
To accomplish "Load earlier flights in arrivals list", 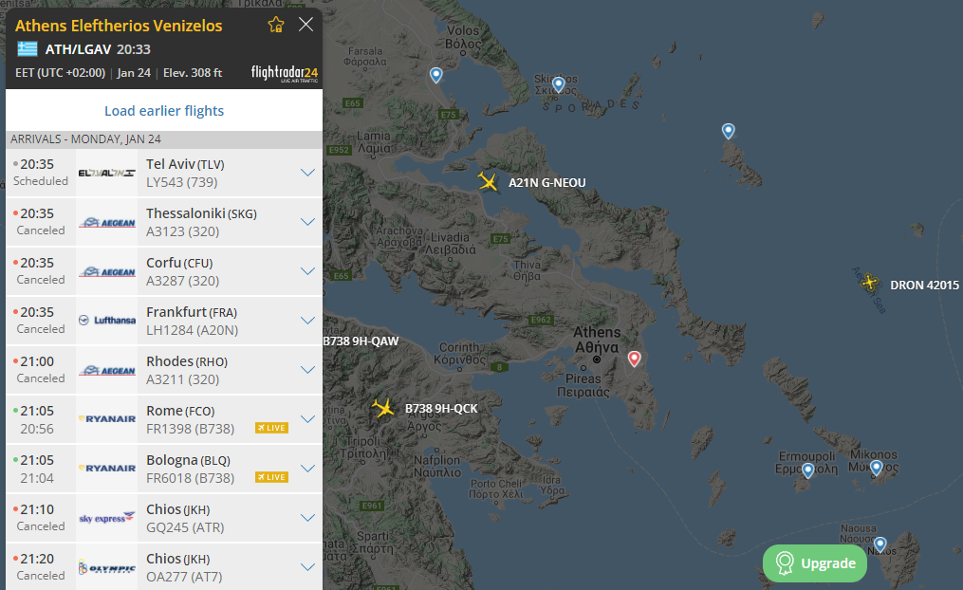I will (x=164, y=111).
